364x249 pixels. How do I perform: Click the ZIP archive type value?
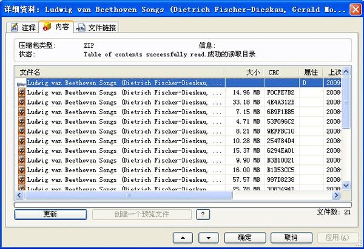pos(89,45)
